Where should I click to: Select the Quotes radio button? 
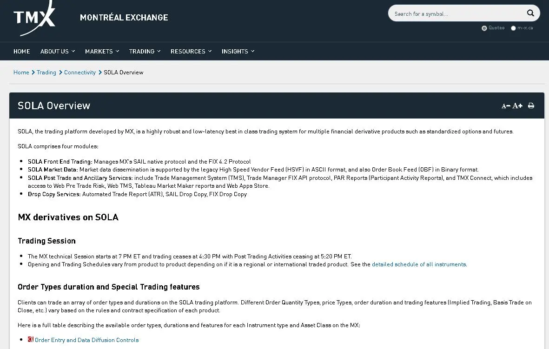point(484,28)
